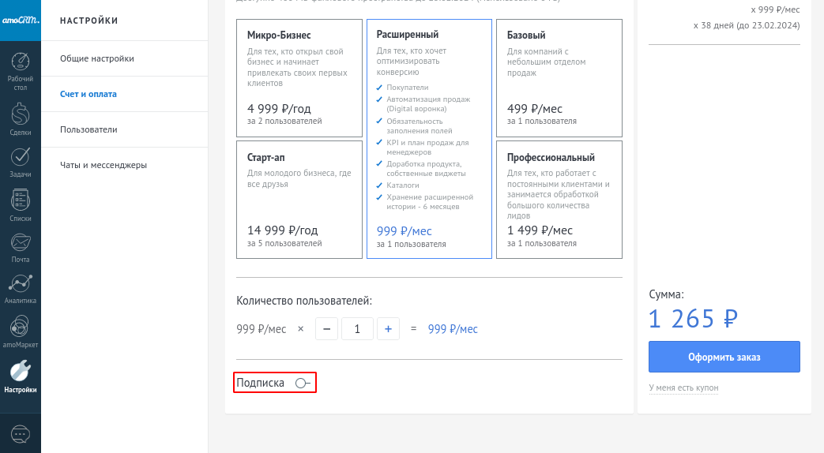The width and height of the screenshot is (824, 453).
Task: Toggle the Подписка switch
Action: pos(303,383)
